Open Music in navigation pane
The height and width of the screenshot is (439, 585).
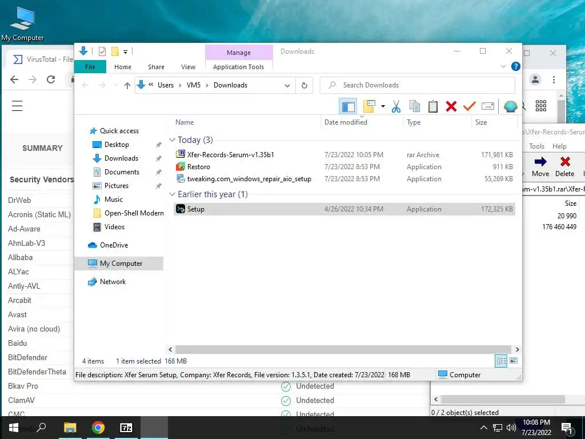113,199
